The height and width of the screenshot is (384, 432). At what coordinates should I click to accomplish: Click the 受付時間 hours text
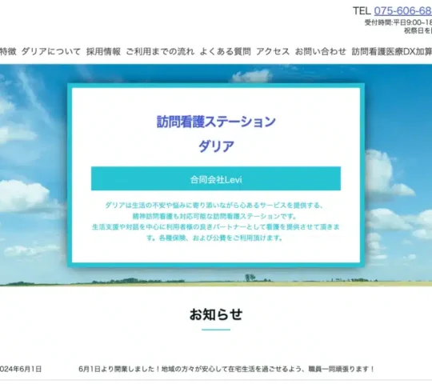pyautogui.click(x=398, y=22)
